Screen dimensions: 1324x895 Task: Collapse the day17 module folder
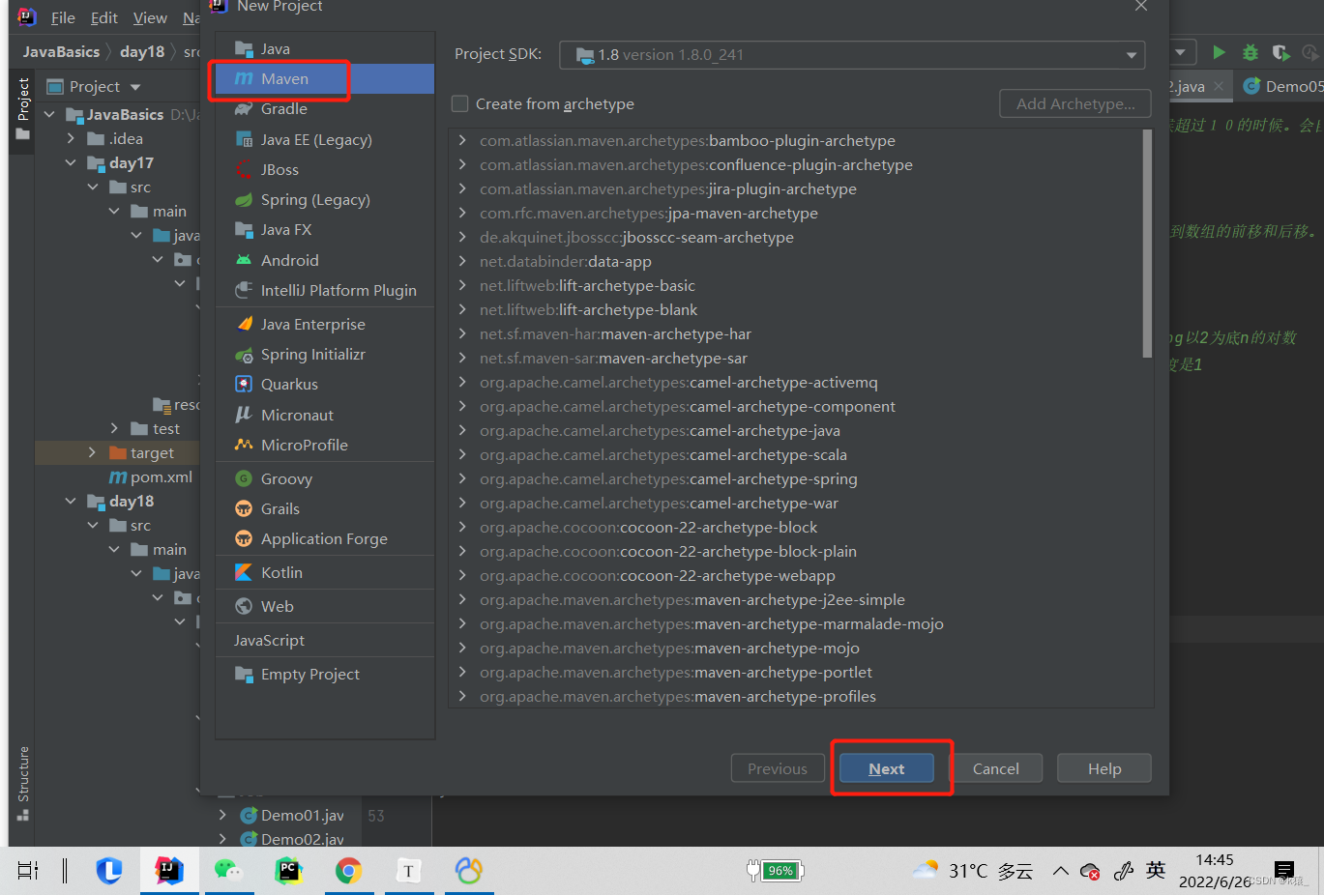tap(71, 162)
